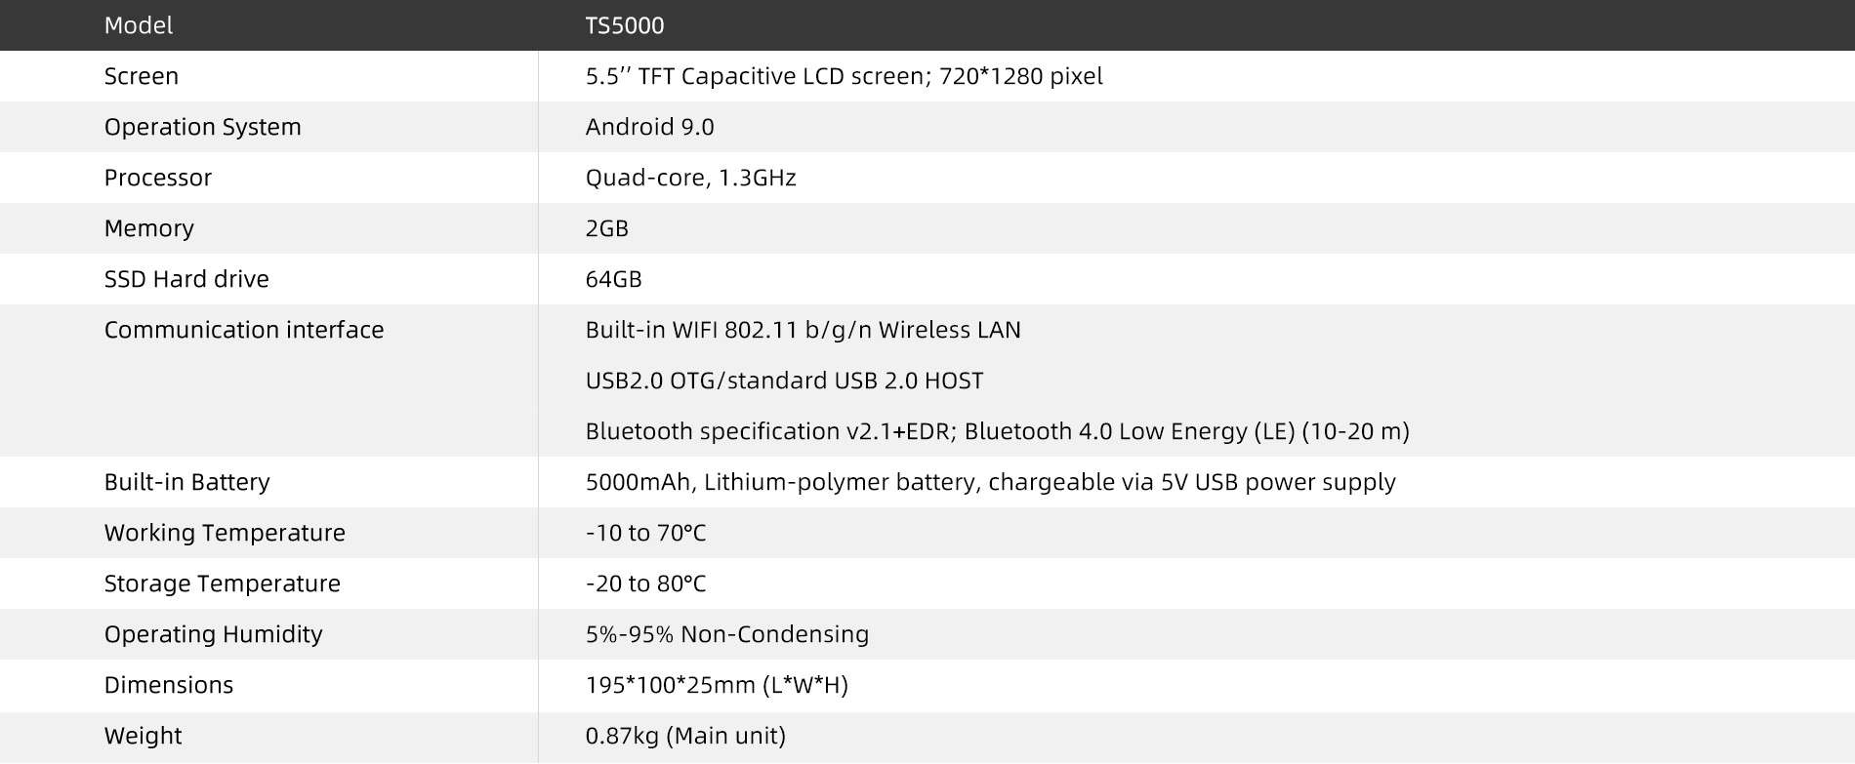Select the 64GB storage value
The height and width of the screenshot is (764, 1855).
(613, 279)
